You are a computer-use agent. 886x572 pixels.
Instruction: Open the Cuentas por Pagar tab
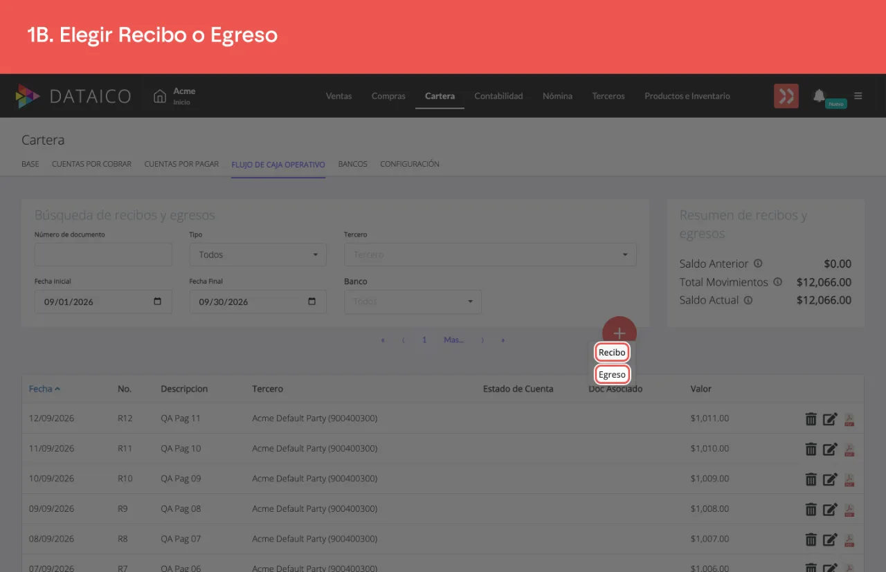click(181, 165)
